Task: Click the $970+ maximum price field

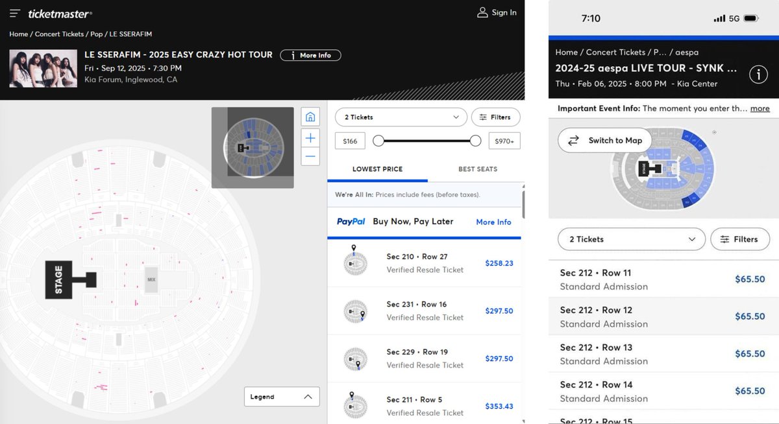Action: [504, 141]
